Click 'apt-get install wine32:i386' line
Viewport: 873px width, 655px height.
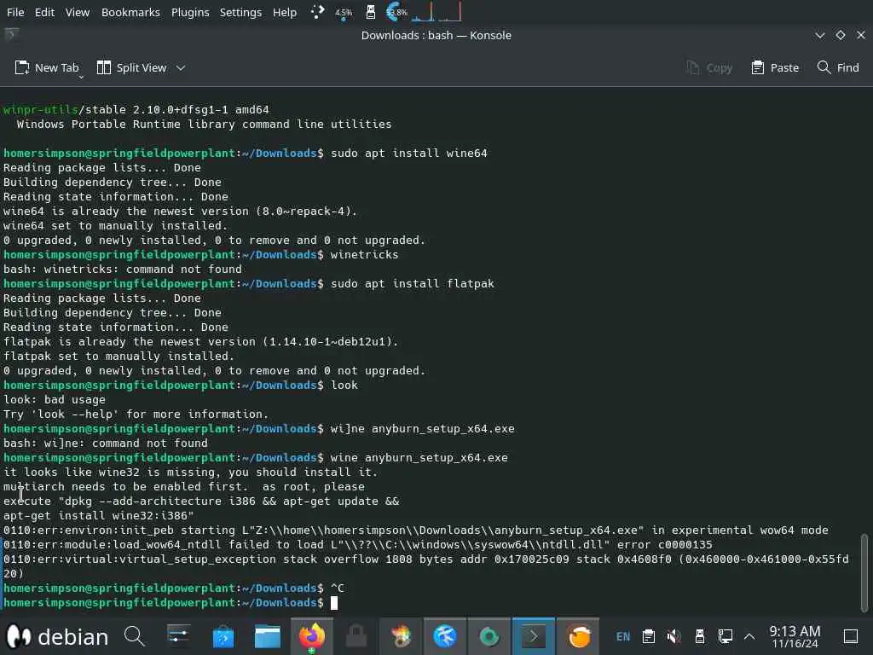[99, 515]
